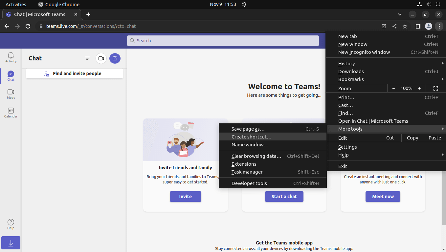Open the tab search chevron
Image resolution: width=446 pixels, height=252 pixels.
[x=399, y=14]
